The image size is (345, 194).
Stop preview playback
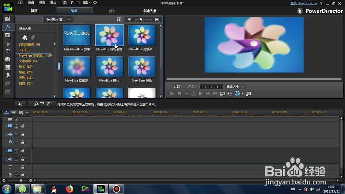[x=179, y=94]
